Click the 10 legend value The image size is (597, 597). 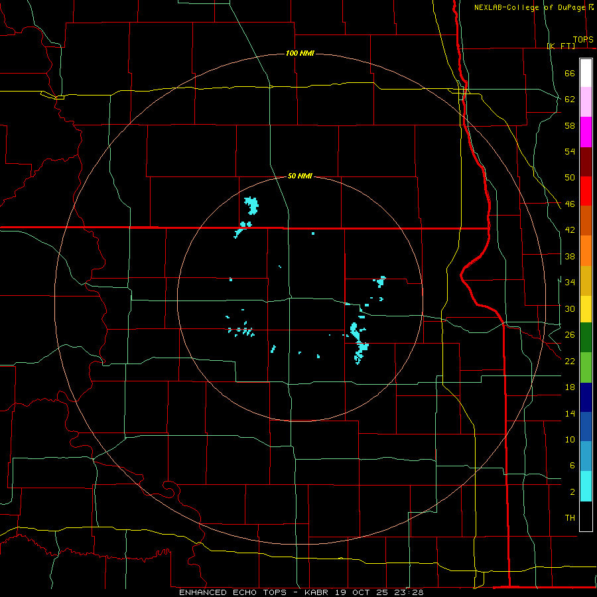570,439
